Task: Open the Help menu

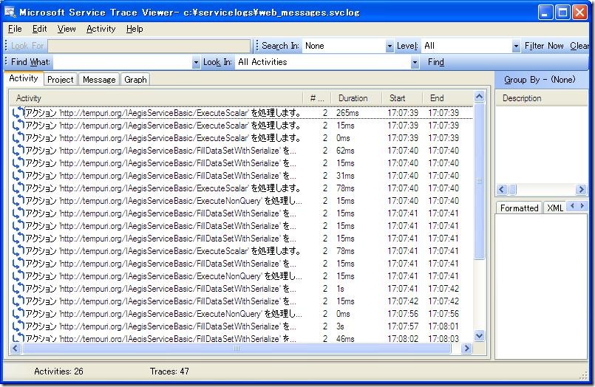Action: (135, 29)
